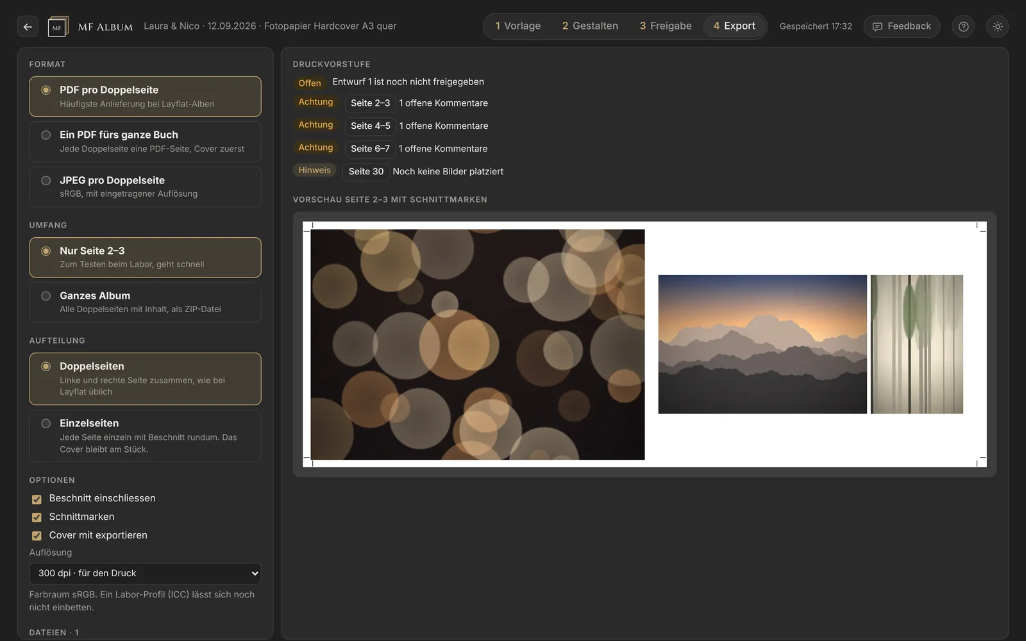Go to step 3 Freigabe

tap(666, 26)
